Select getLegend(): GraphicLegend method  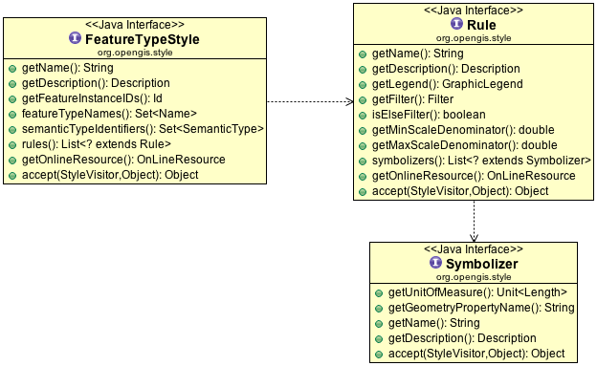tap(448, 84)
